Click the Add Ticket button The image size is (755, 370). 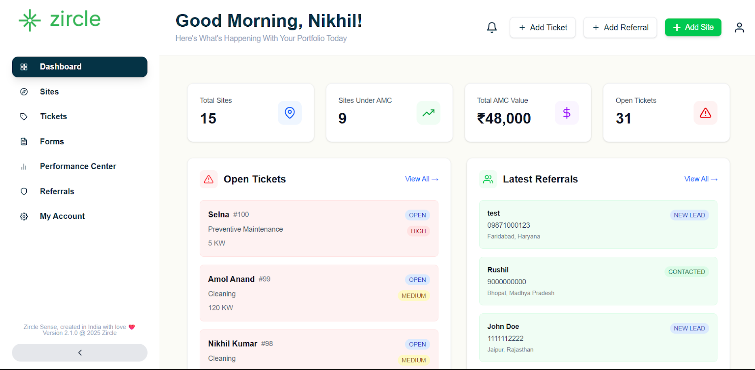[x=543, y=27]
